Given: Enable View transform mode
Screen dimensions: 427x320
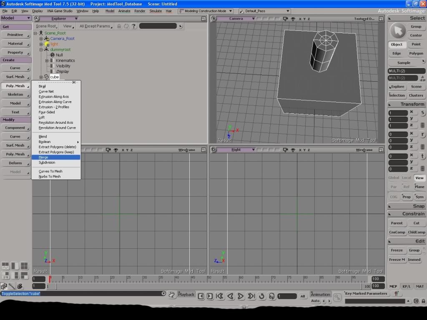Looking at the screenshot, I should click(419, 178).
